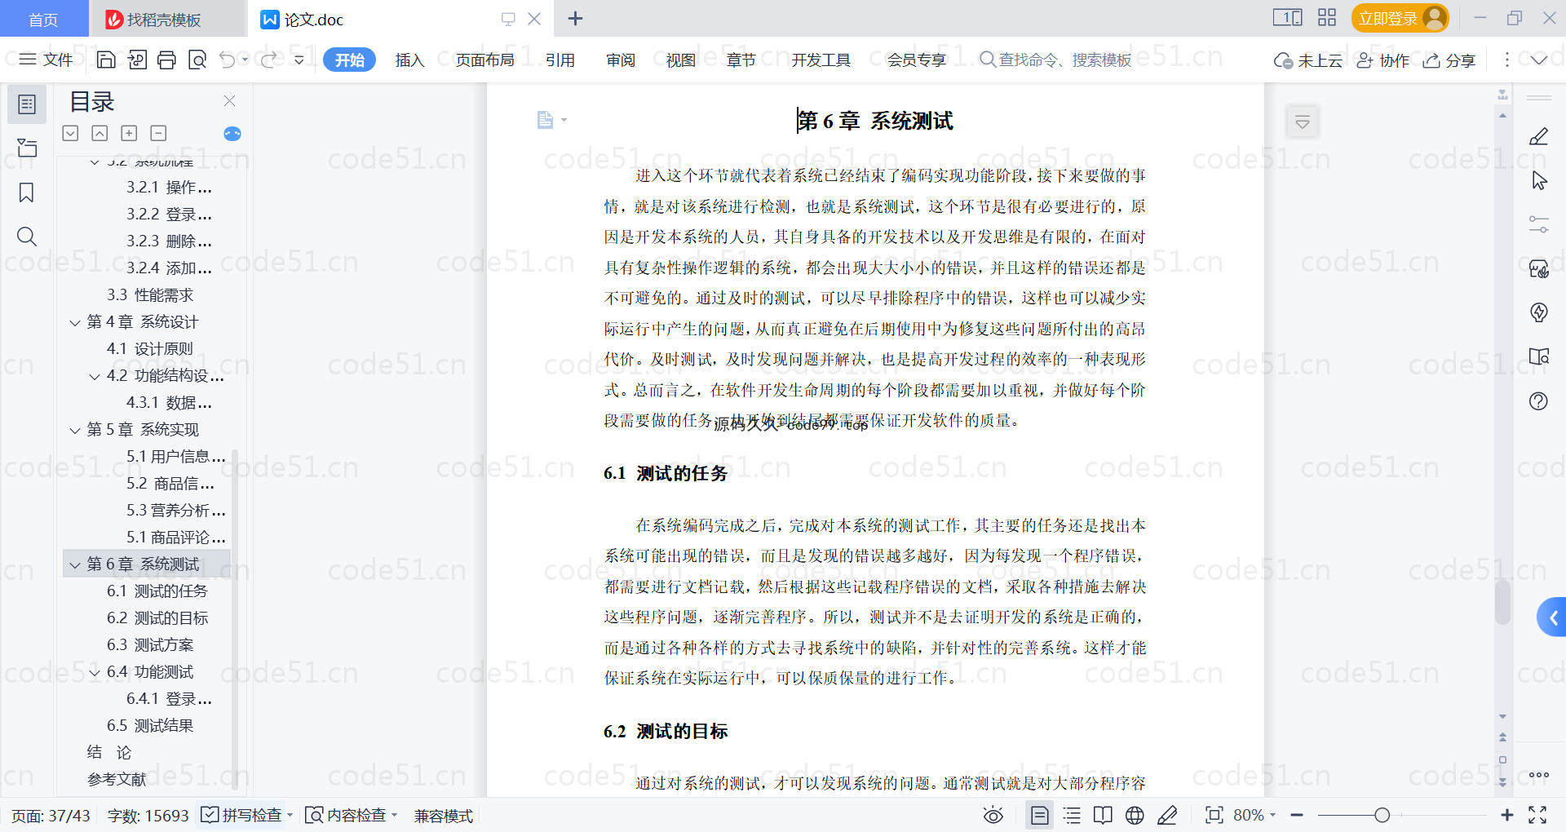Viewport: 1566px width, 832px height.
Task: Click the fit page icon near zoom
Action: coord(1214,815)
